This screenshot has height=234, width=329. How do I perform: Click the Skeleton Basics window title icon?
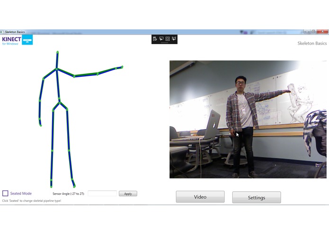tap(2, 32)
